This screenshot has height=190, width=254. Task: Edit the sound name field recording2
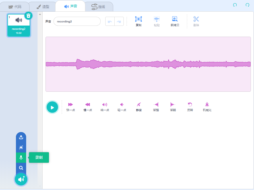click(x=77, y=21)
